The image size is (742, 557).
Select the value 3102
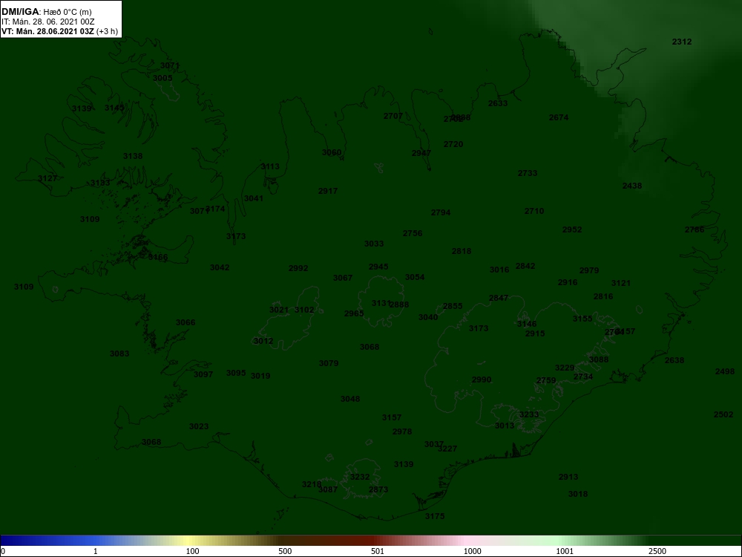tap(304, 310)
